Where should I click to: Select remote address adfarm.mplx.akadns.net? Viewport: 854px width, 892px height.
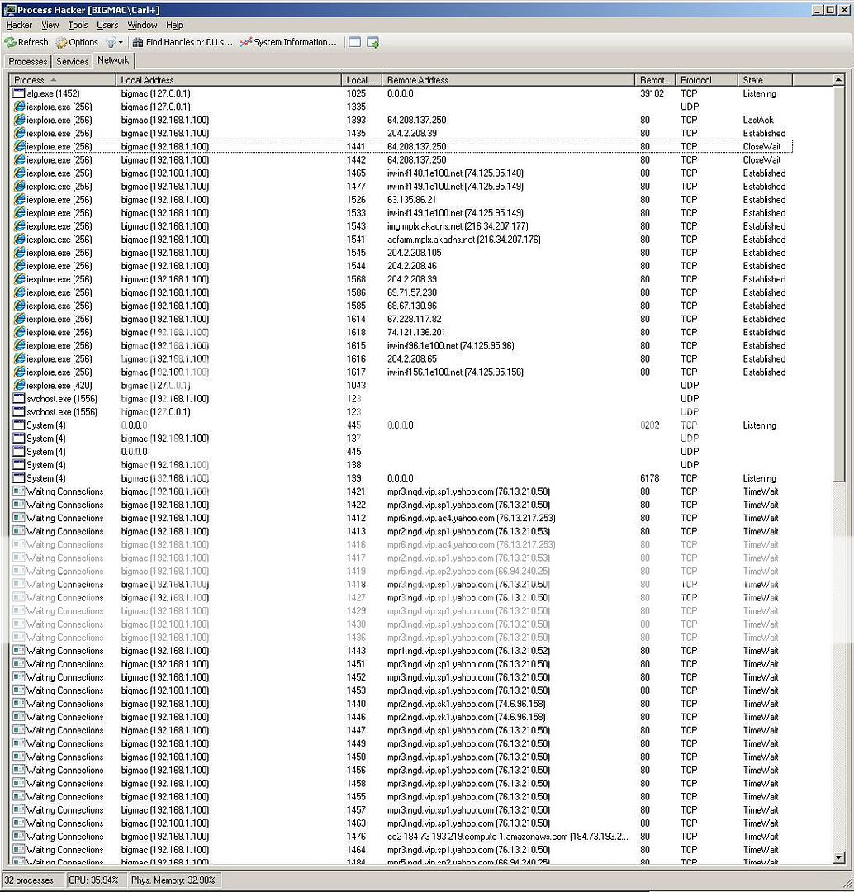[x=463, y=240]
